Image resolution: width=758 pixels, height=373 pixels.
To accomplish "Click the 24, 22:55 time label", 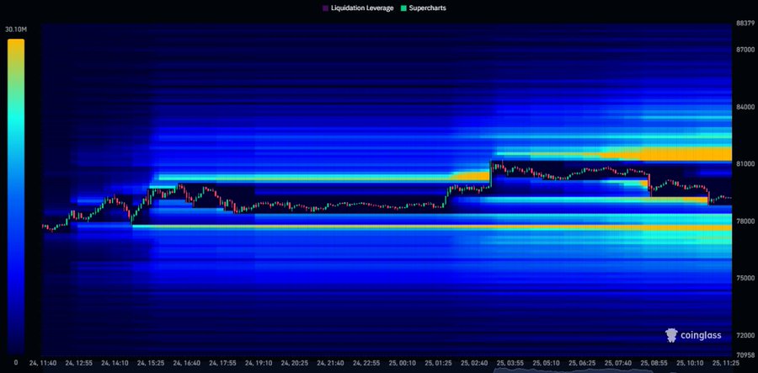I will click(x=367, y=362).
